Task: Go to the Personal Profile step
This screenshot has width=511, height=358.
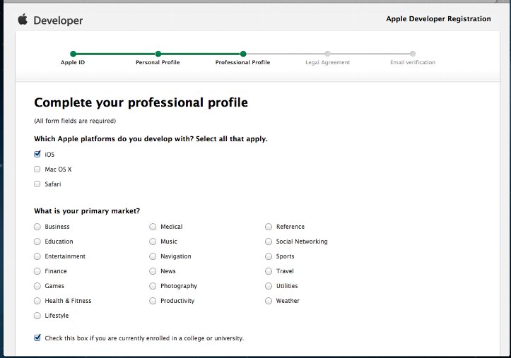Action: [158, 54]
